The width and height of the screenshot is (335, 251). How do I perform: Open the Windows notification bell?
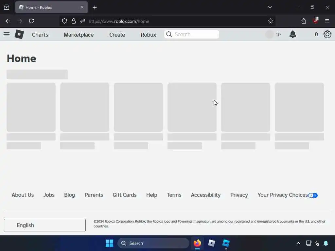click(326, 243)
